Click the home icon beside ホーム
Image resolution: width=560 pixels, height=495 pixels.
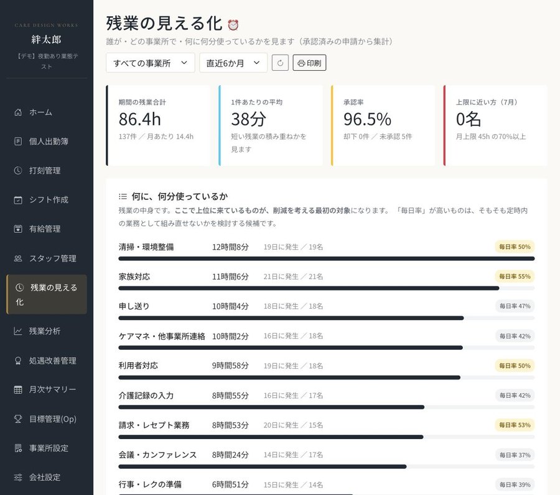pos(18,112)
